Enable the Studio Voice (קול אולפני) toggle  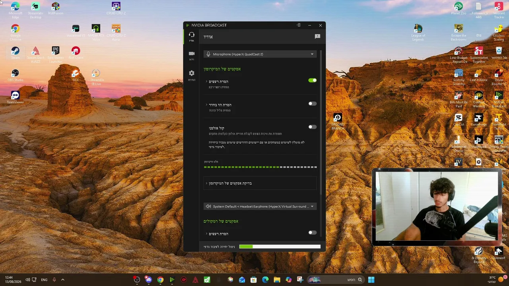click(x=313, y=127)
